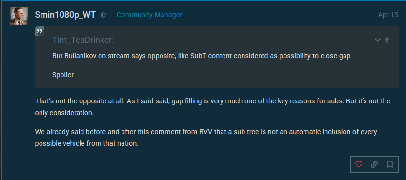
Task: Open the Apr 15 post date link
Action: [x=388, y=15]
